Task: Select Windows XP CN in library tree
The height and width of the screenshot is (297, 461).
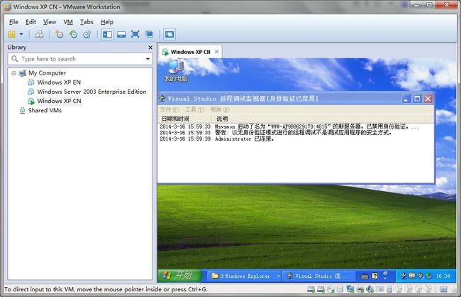Action: click(x=59, y=101)
